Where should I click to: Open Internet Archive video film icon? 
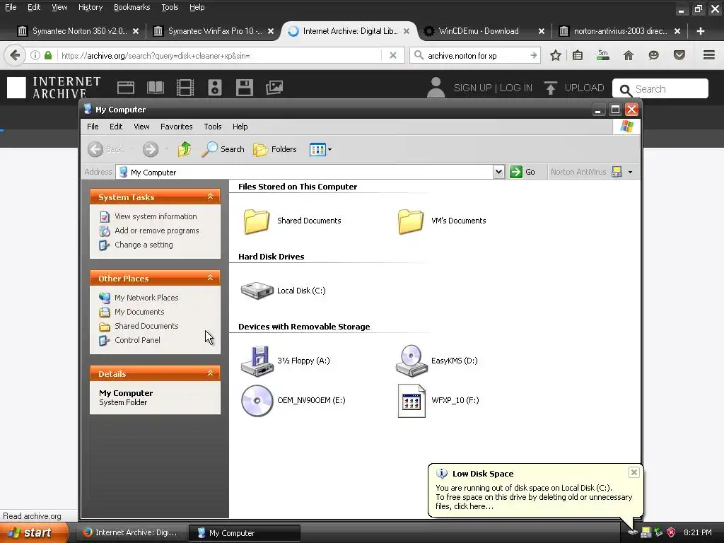pyautogui.click(x=185, y=88)
